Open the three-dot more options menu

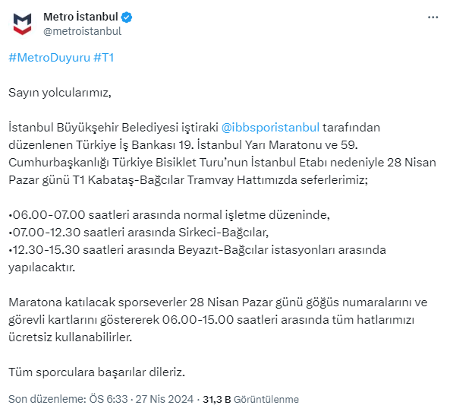tap(433, 17)
